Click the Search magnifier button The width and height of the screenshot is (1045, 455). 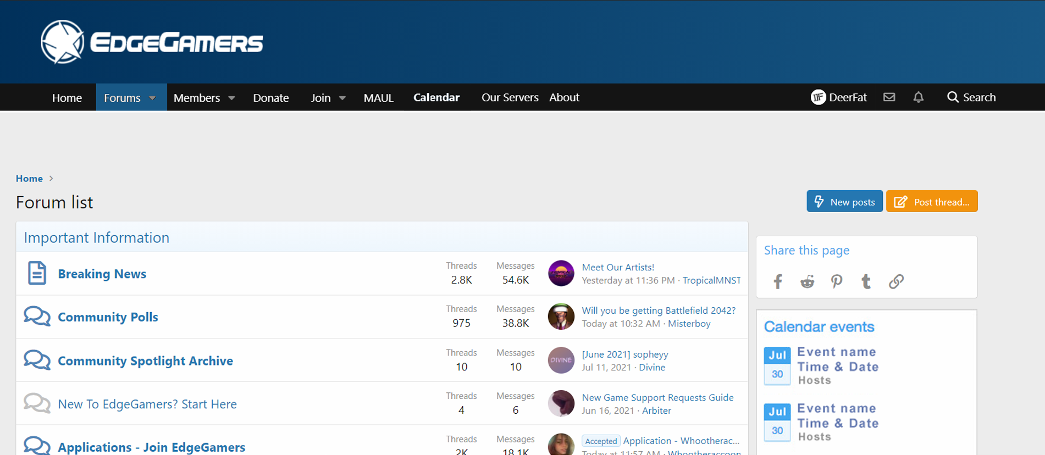click(971, 97)
